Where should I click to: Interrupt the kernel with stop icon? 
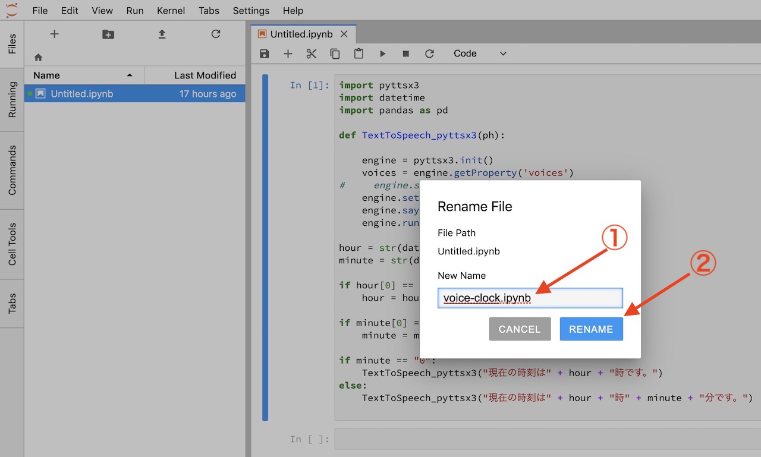(406, 53)
